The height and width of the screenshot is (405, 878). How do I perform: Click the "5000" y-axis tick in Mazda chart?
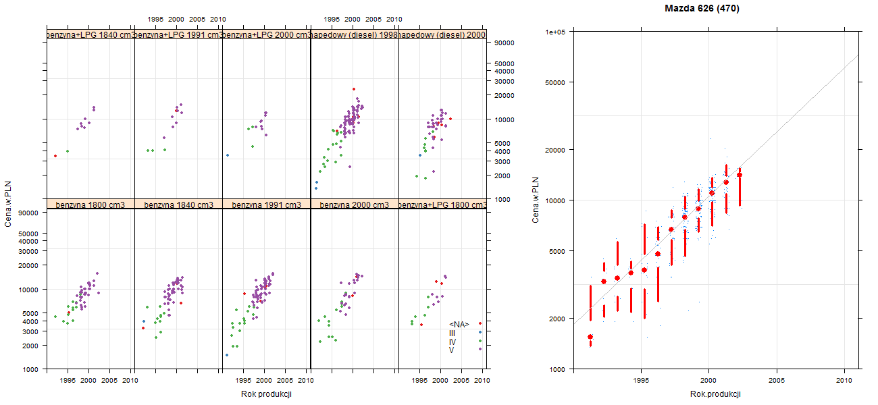click(x=557, y=250)
